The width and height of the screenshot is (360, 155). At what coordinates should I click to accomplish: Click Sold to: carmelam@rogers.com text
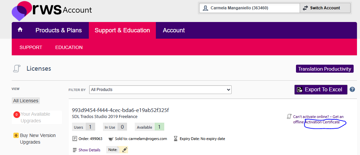(141, 139)
